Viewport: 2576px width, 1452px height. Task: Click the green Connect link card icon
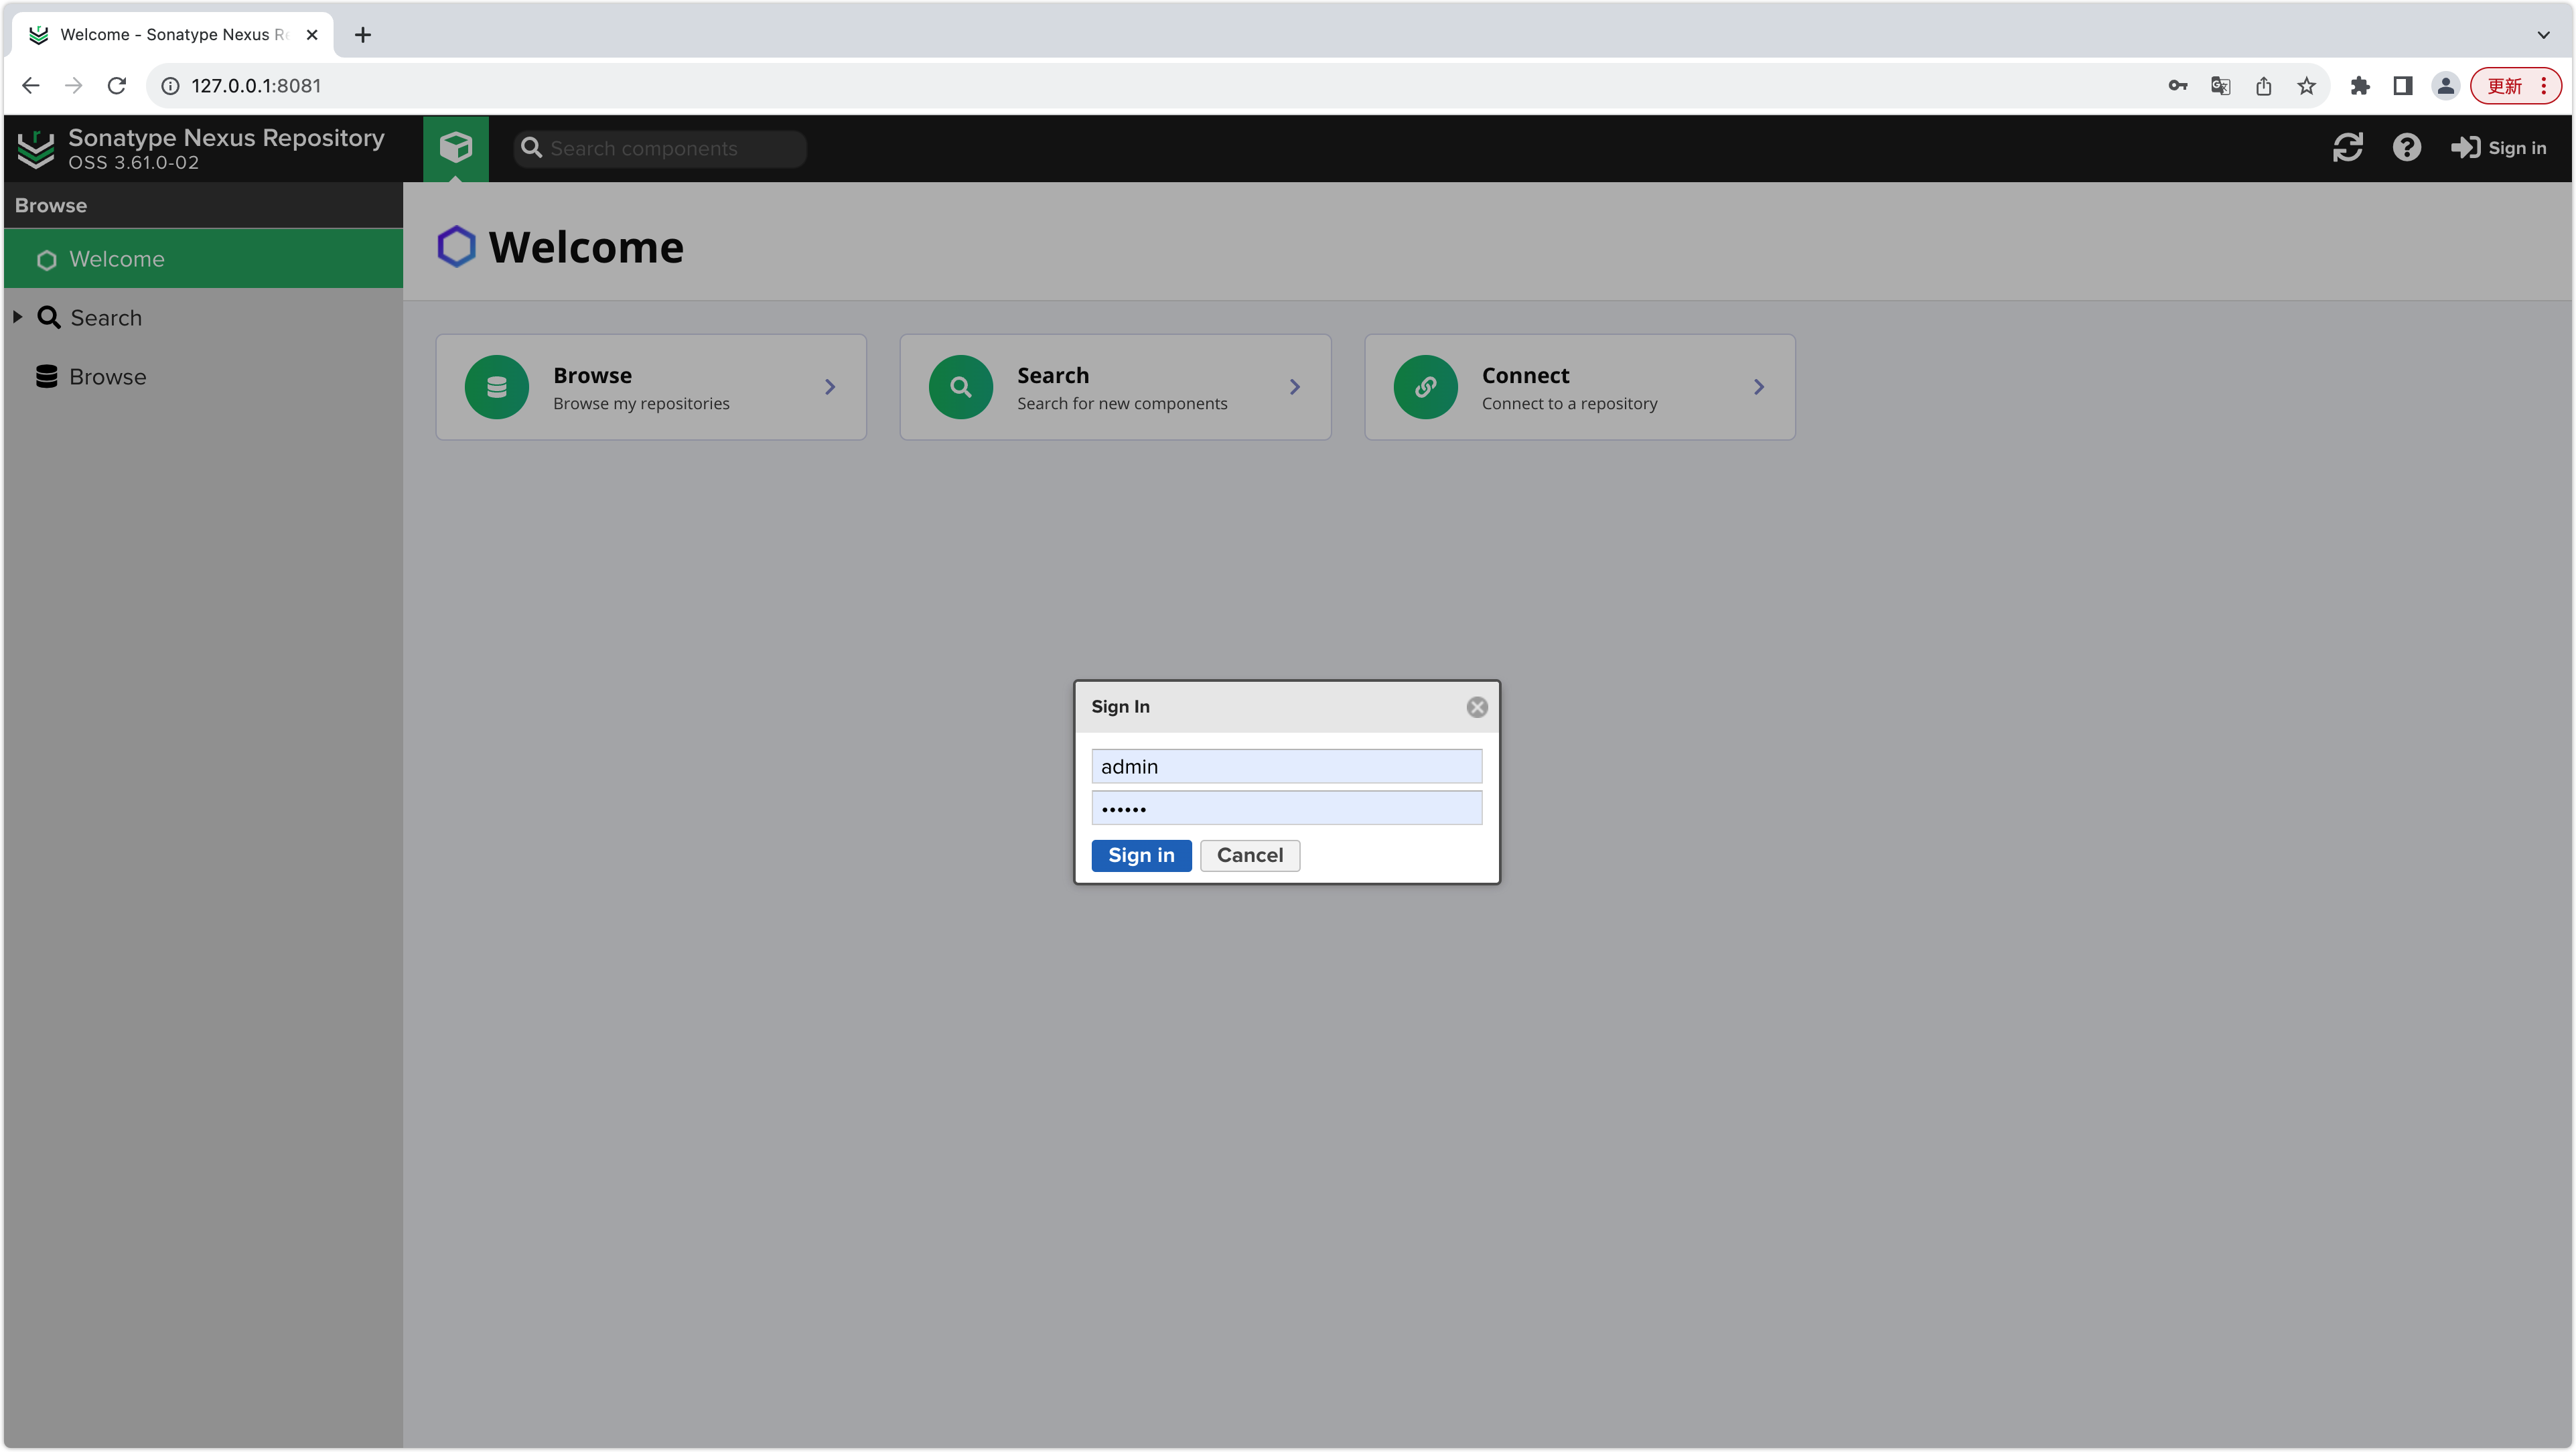click(x=1425, y=387)
